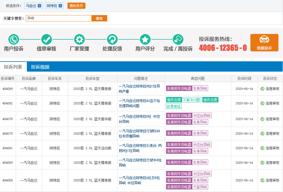Open complaint about 行驶时AB柱和顶棚异响
283x192 pixels.
coord(139,134)
